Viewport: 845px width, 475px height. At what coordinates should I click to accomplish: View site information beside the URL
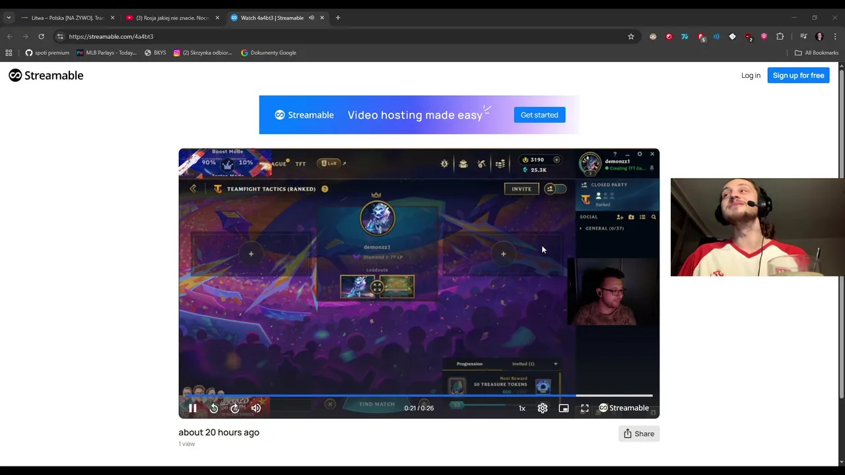60,36
